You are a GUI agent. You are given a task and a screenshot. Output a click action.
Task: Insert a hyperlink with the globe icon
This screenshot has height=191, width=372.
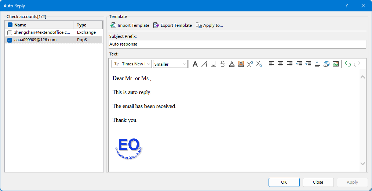click(326, 64)
